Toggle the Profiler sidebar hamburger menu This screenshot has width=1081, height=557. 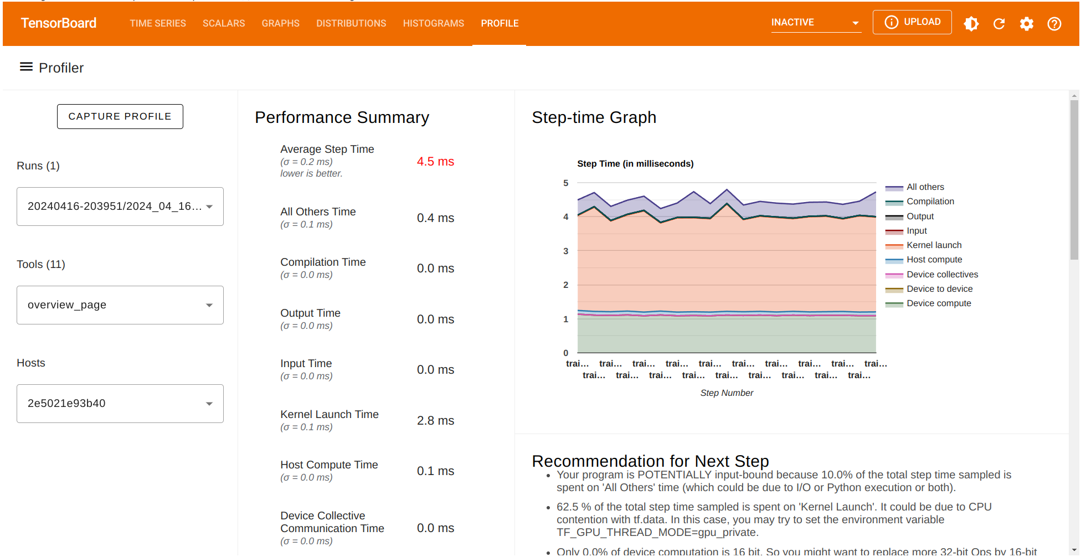[26, 67]
